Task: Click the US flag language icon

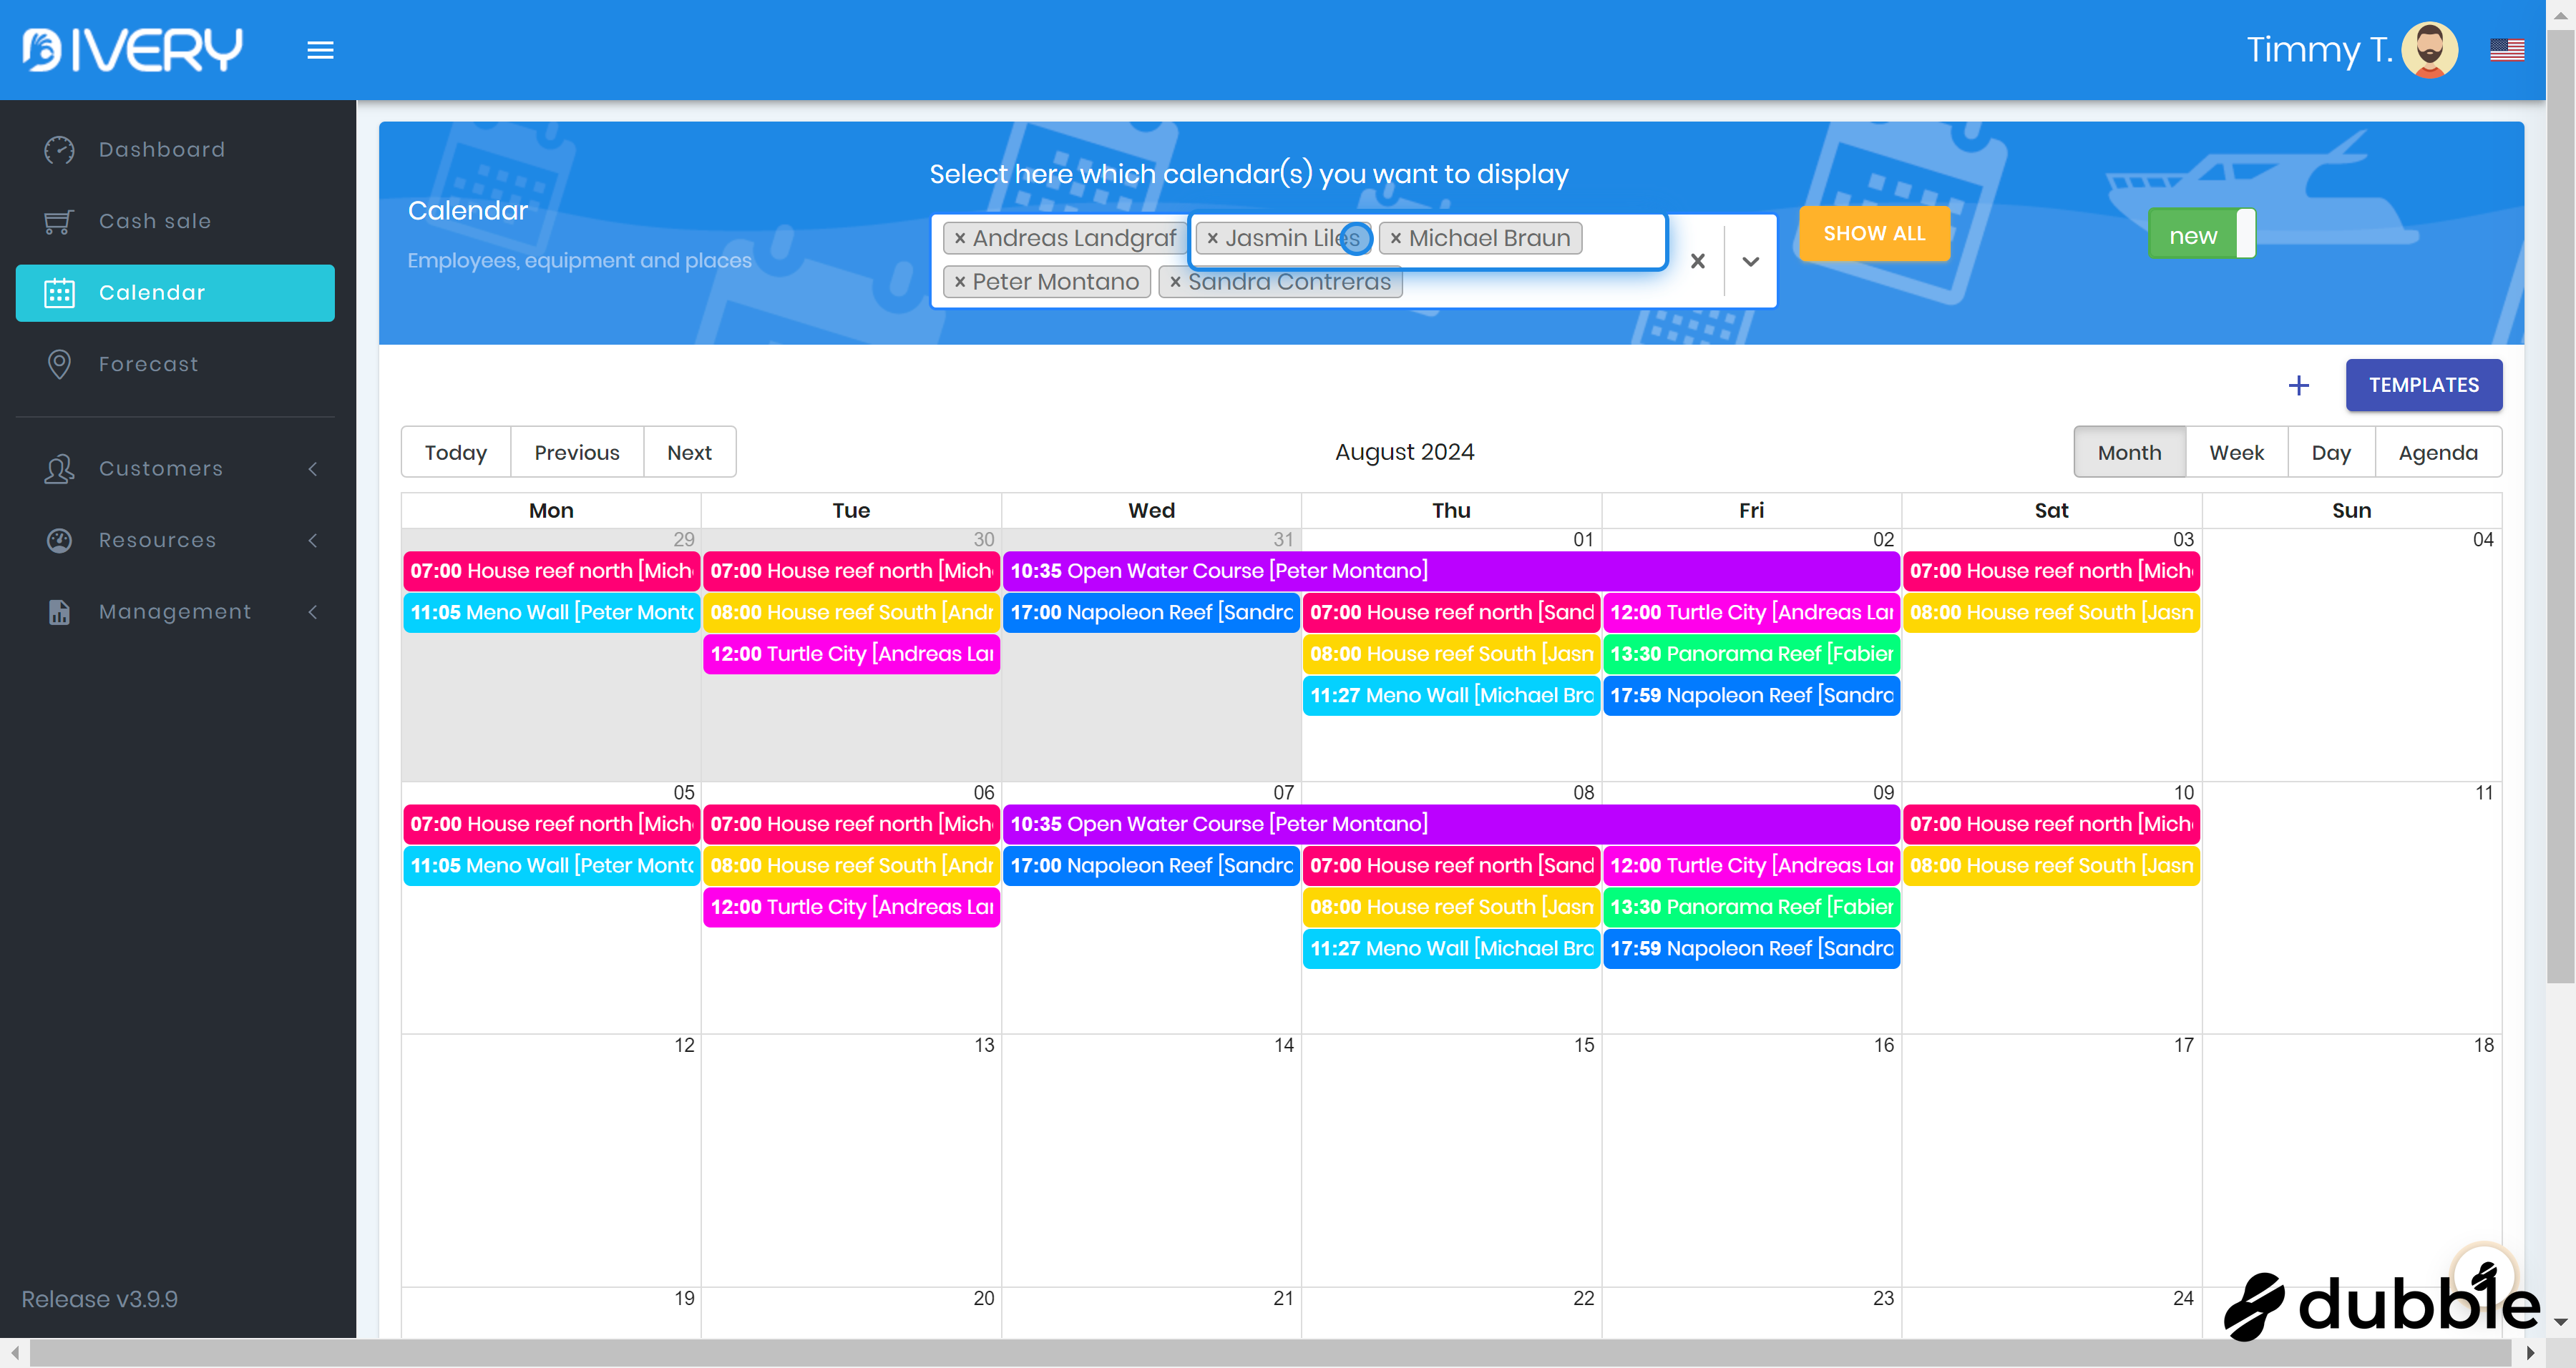Action: [2506, 49]
